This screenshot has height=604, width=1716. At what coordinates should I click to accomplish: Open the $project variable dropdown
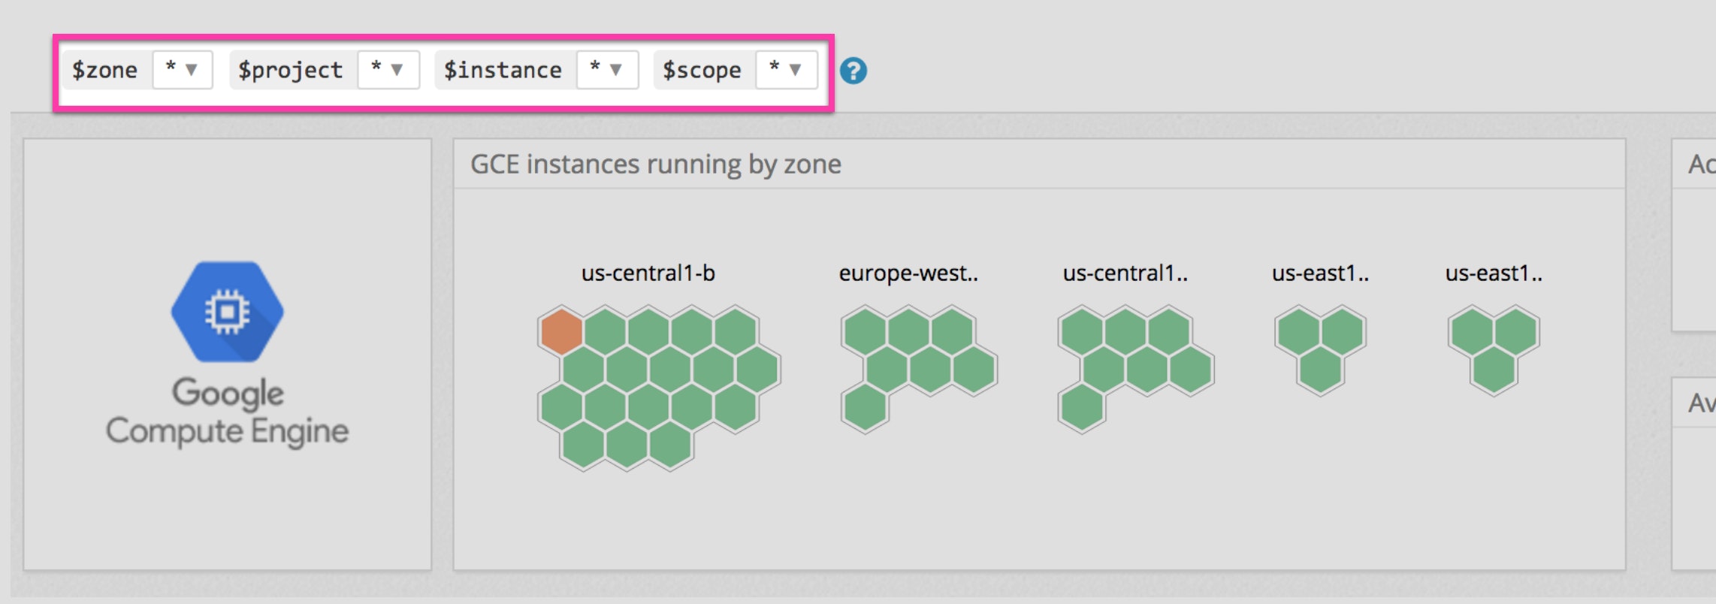coord(388,70)
